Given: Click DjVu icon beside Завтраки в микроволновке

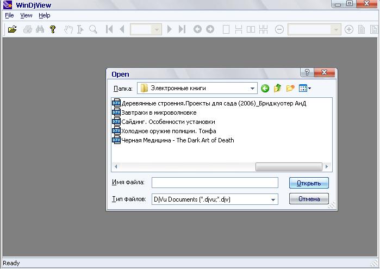Looking at the screenshot, I should [116, 112].
